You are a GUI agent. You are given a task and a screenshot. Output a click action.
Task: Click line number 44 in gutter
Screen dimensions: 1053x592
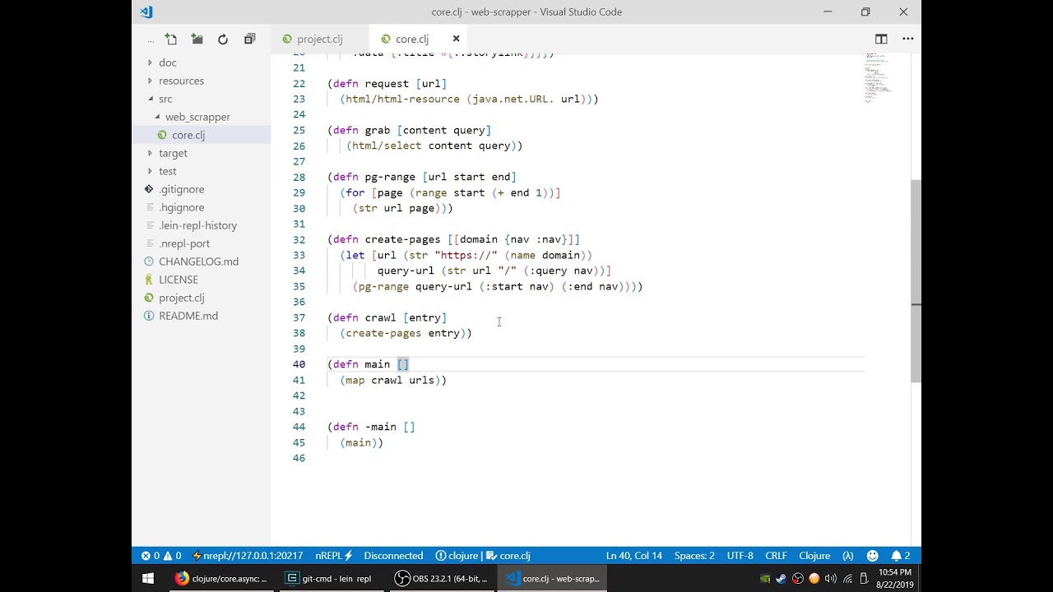299,427
